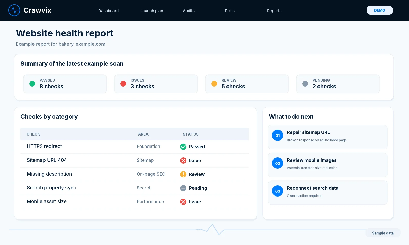The image size is (409, 245).
Task: Click the red X icon for Sitemap URL 404
Action: point(183,161)
